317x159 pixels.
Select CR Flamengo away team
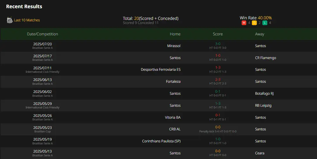(266, 58)
